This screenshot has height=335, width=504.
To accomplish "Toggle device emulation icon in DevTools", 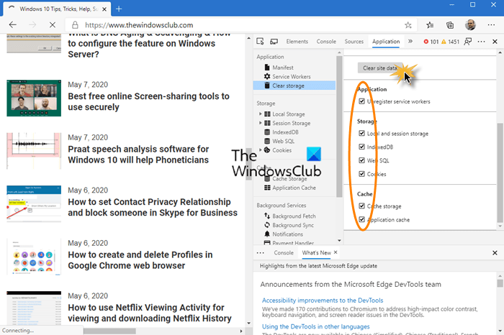I will coord(274,42).
